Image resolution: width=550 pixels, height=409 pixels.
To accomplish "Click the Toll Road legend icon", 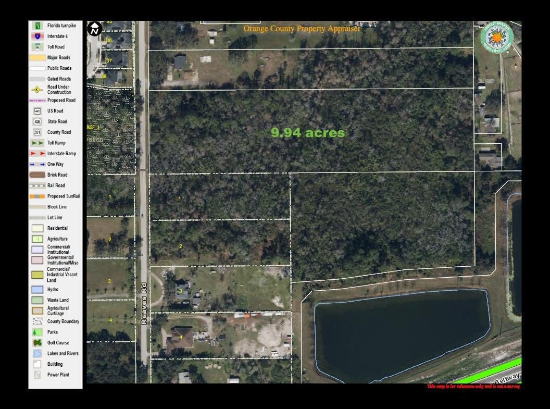I will (x=37, y=47).
